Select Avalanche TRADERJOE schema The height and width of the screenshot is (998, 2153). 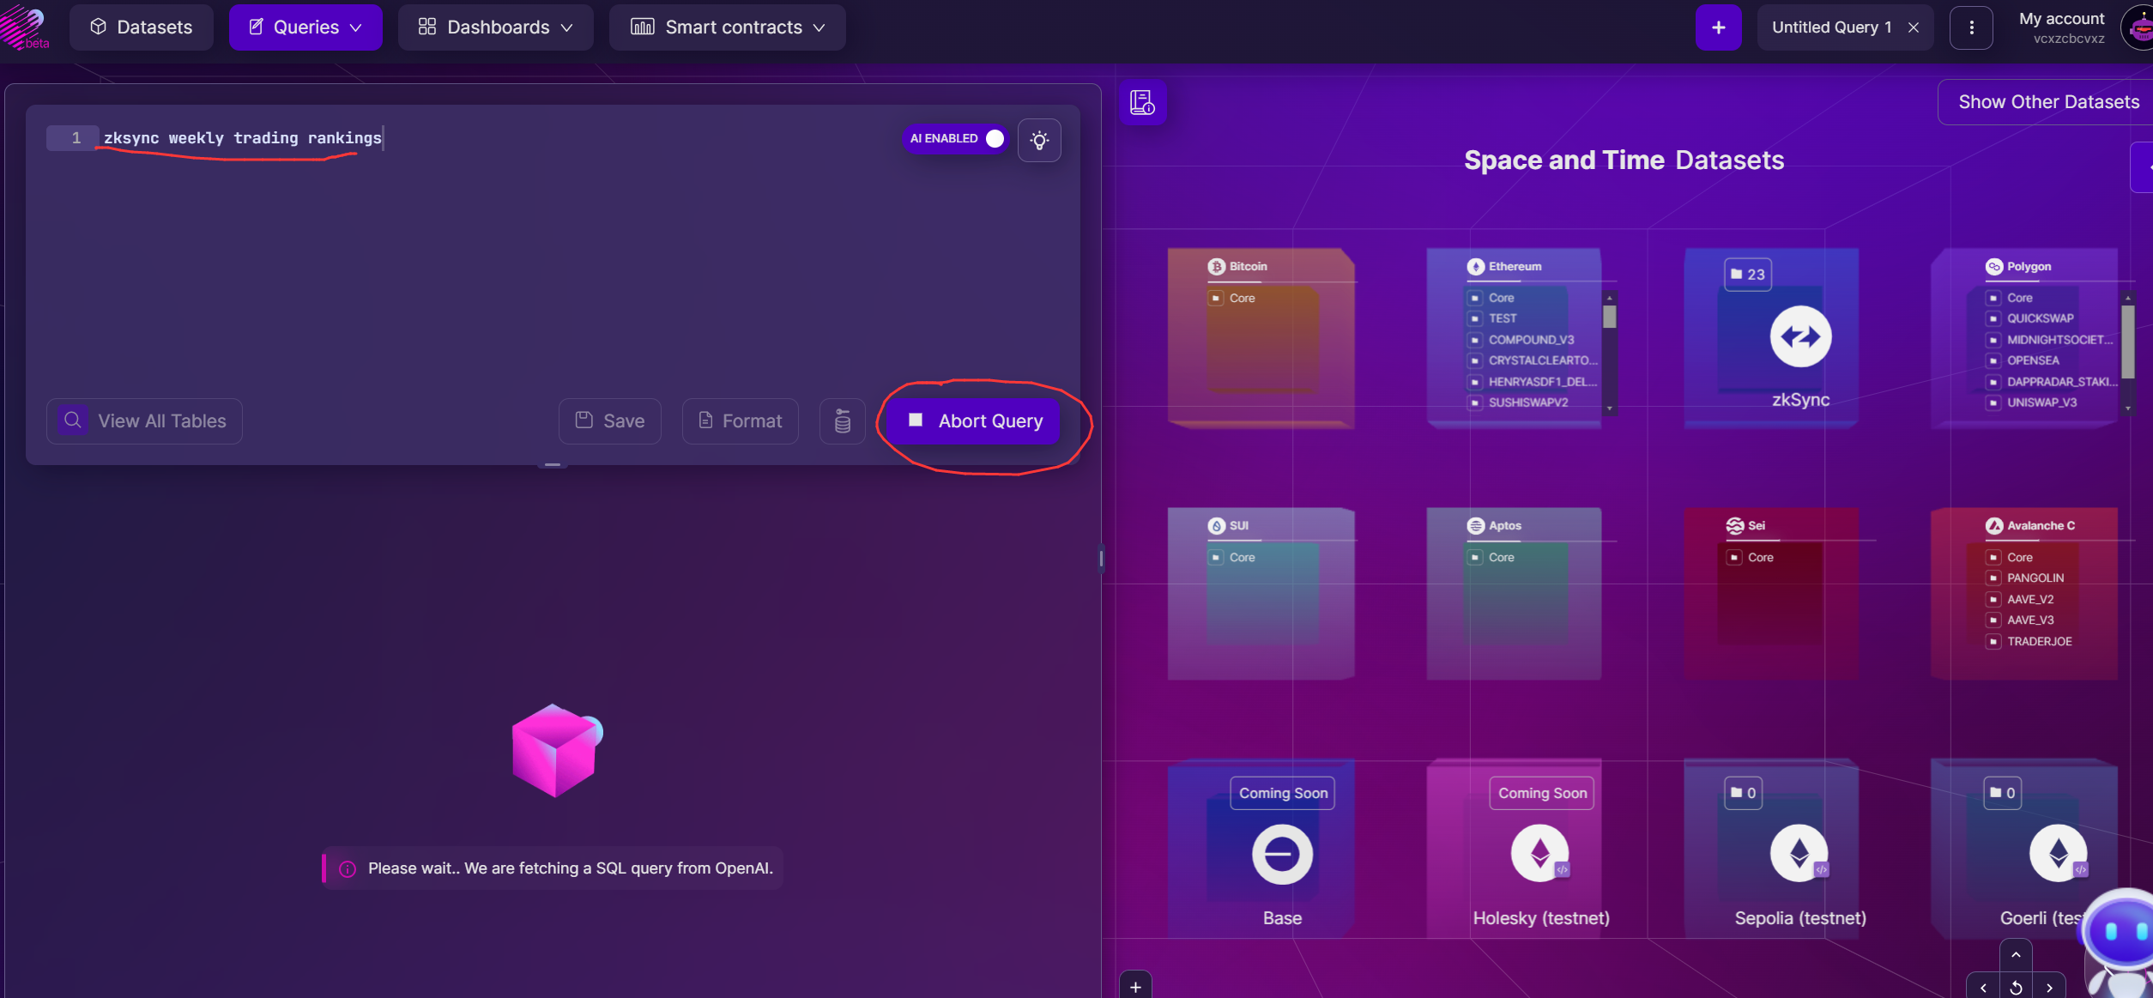(2030, 641)
